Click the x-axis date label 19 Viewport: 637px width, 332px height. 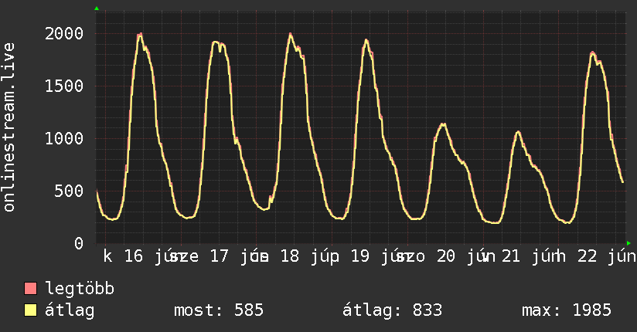(360, 256)
